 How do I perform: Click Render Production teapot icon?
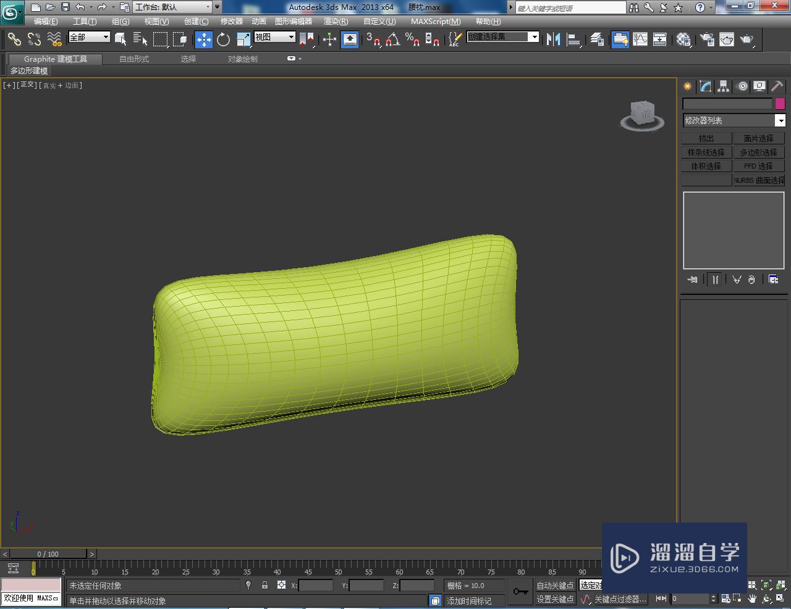(x=747, y=39)
